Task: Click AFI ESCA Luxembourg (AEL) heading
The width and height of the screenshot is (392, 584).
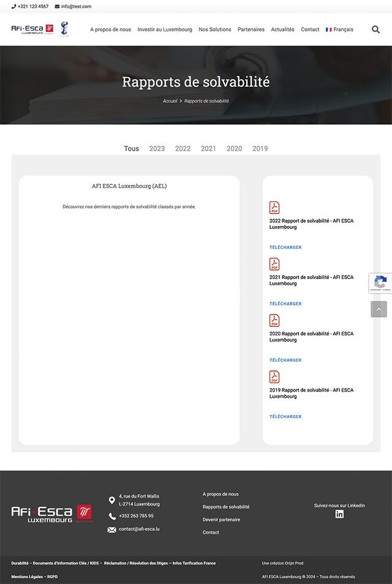Action: tap(129, 186)
